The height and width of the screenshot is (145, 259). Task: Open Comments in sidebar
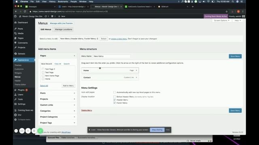(x=23, y=43)
